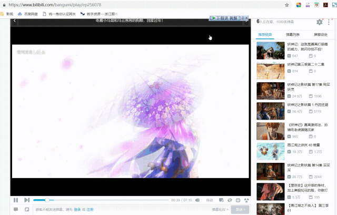Skip to the next episode

[27, 200]
